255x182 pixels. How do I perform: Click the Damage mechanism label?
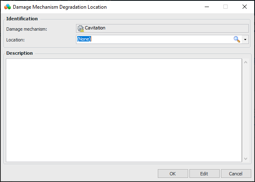(27, 29)
